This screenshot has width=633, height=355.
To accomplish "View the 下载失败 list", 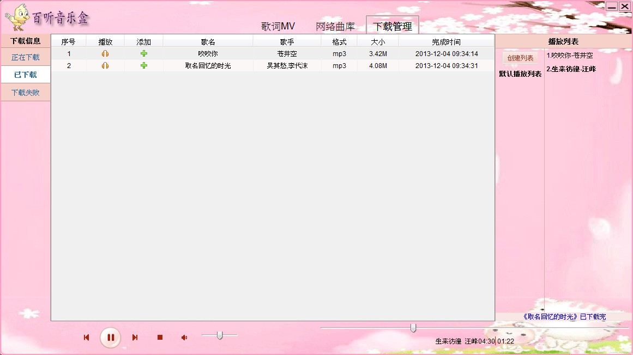I will pos(26,93).
